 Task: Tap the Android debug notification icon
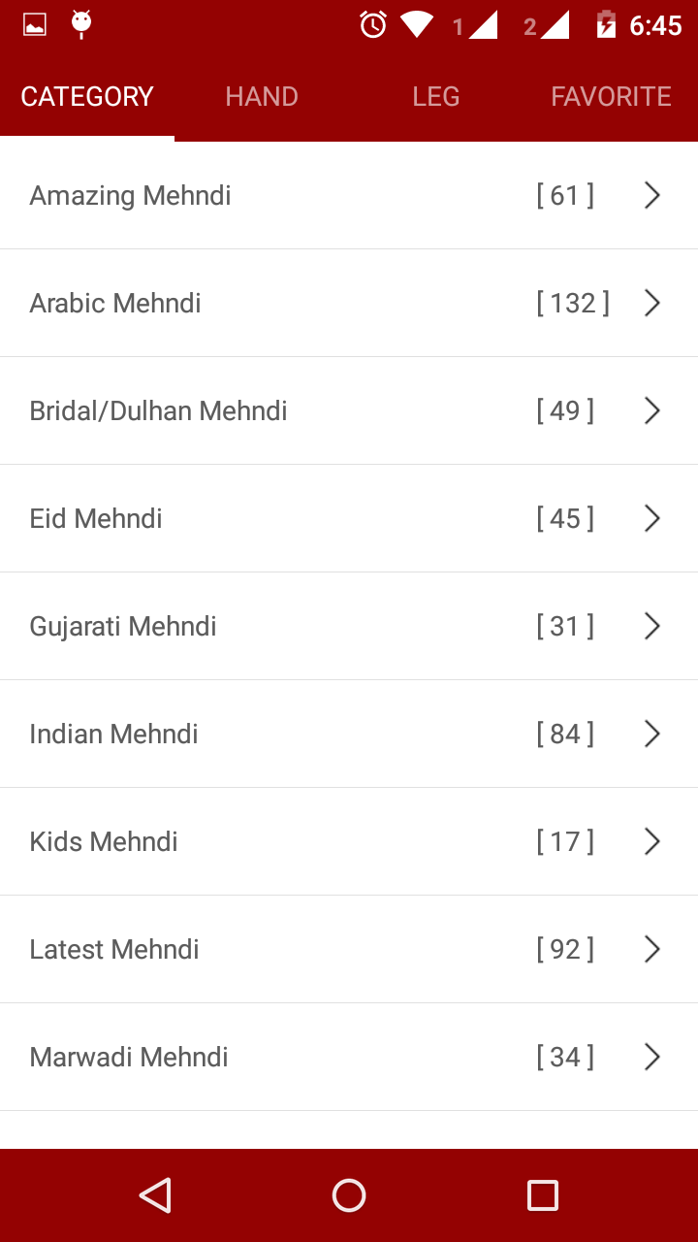coord(81,25)
